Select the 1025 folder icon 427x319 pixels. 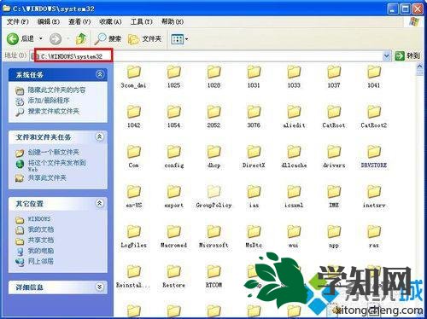pyautogui.click(x=173, y=72)
